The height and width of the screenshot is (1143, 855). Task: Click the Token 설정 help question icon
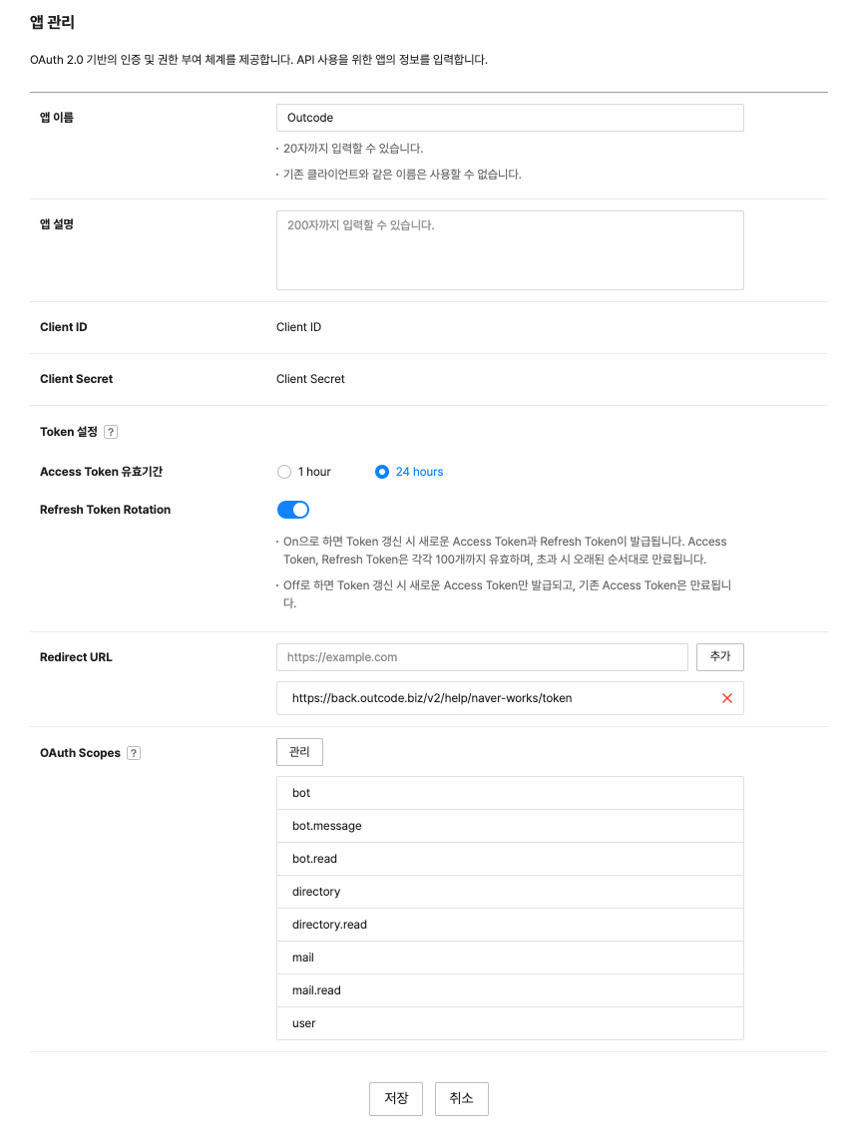111,432
